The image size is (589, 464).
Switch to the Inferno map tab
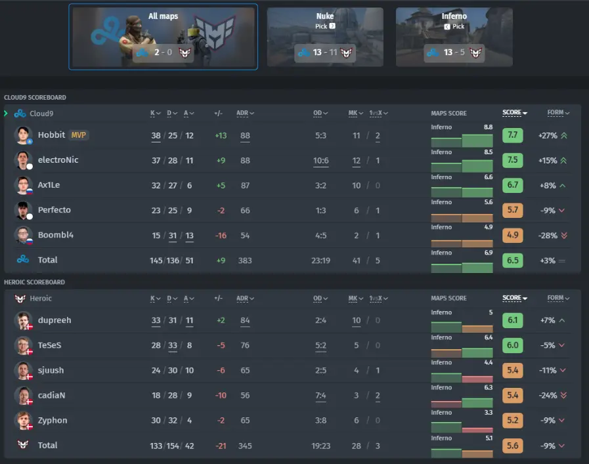pyautogui.click(x=454, y=37)
